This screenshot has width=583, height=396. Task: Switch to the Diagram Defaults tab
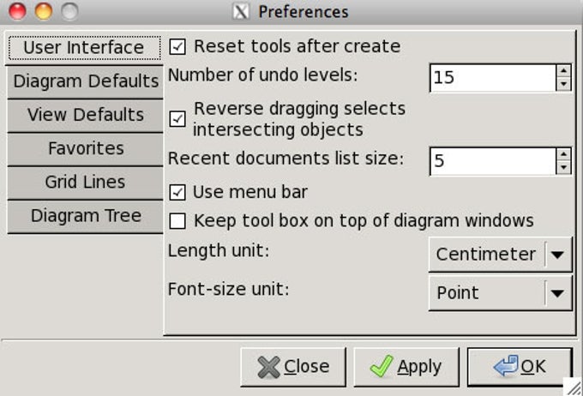(86, 81)
